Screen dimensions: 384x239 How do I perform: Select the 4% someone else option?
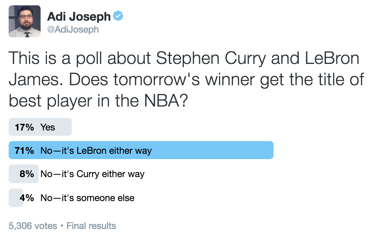[72, 198]
